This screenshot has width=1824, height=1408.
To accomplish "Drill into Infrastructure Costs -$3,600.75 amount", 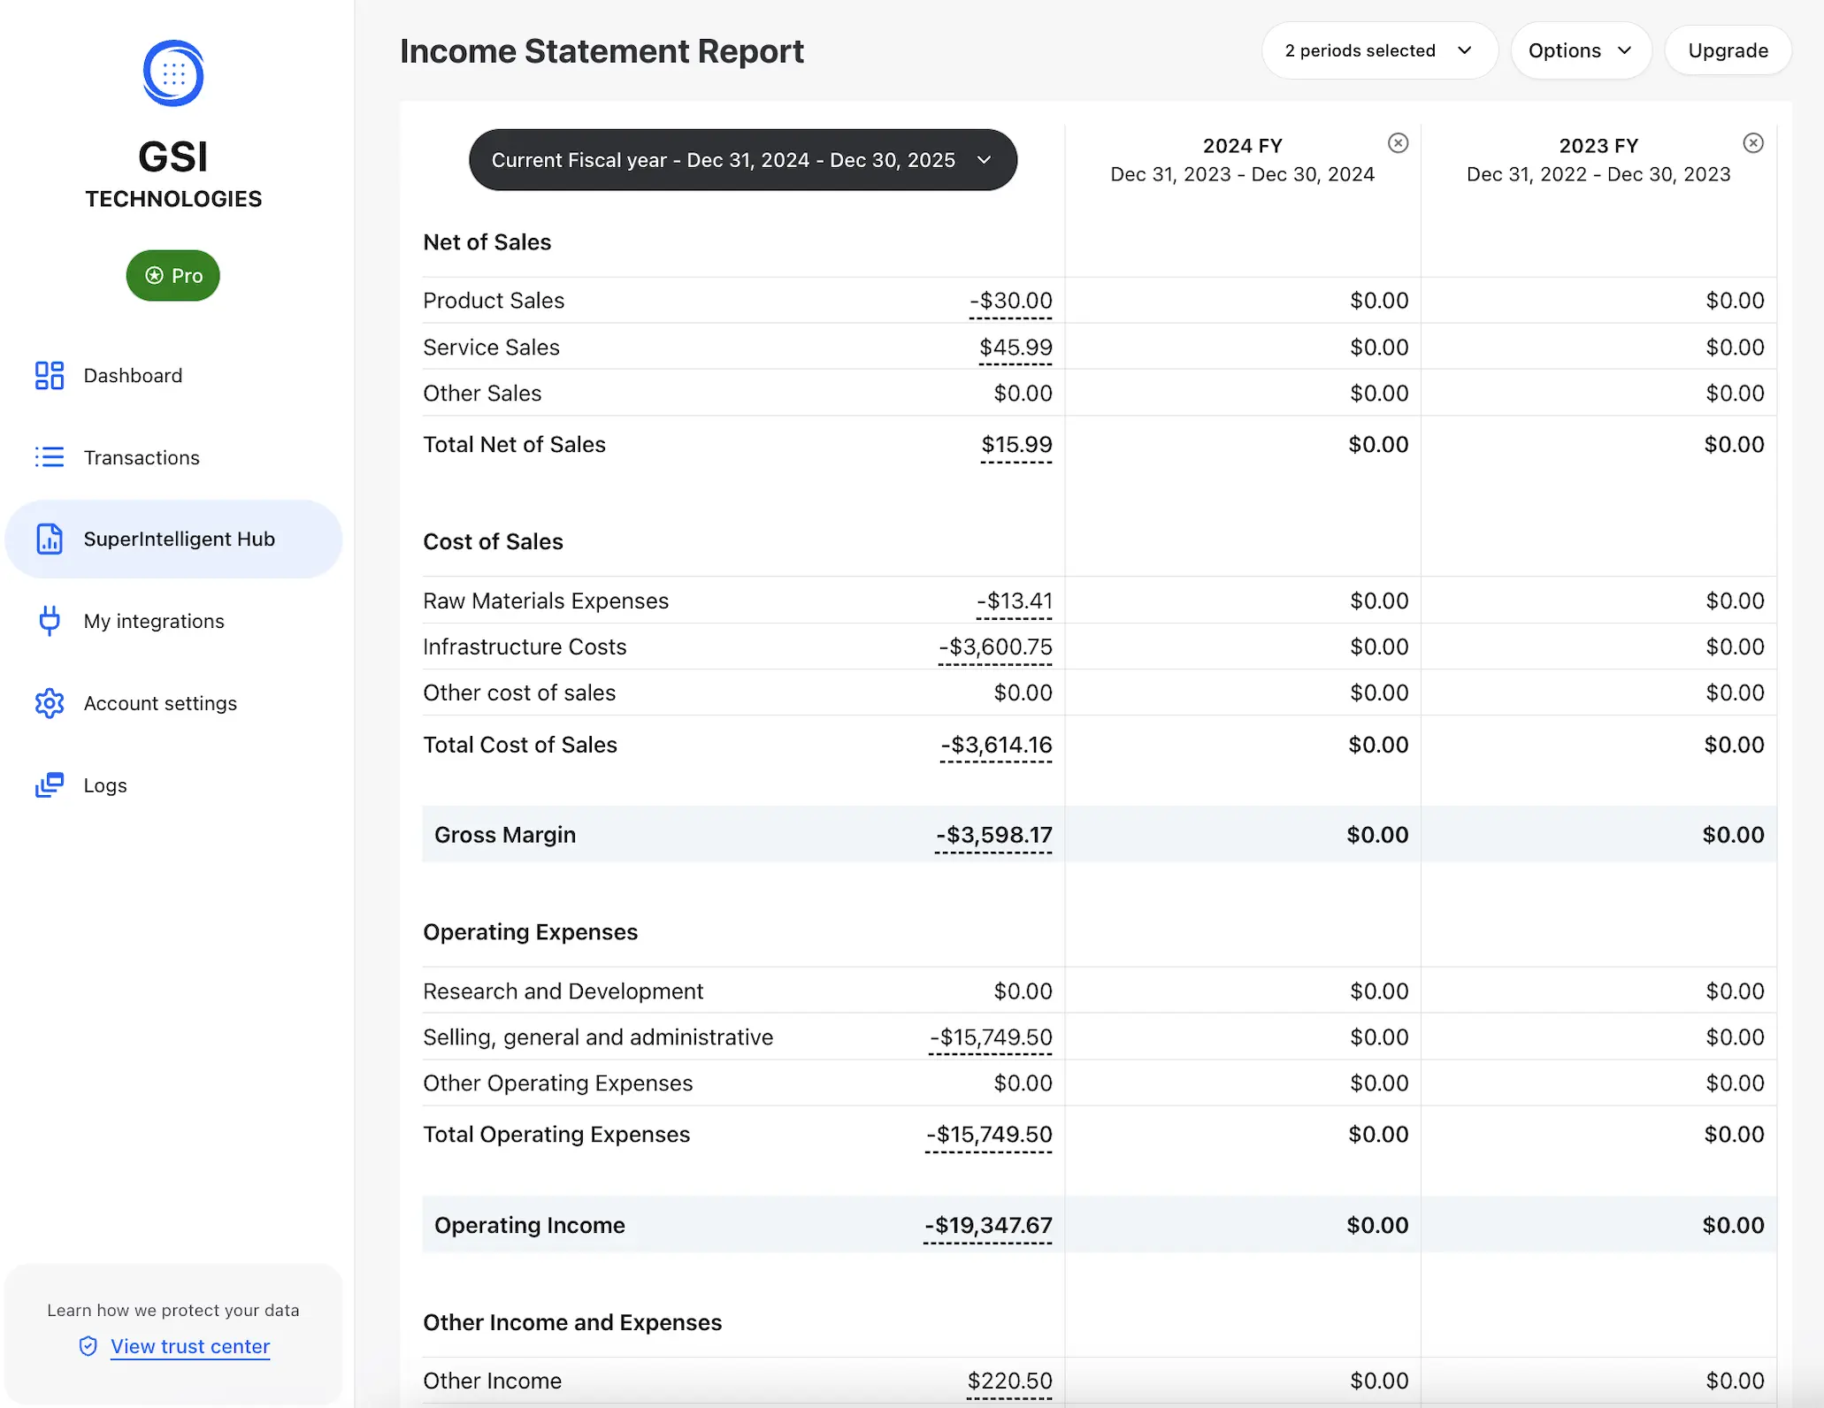I will pos(995,647).
